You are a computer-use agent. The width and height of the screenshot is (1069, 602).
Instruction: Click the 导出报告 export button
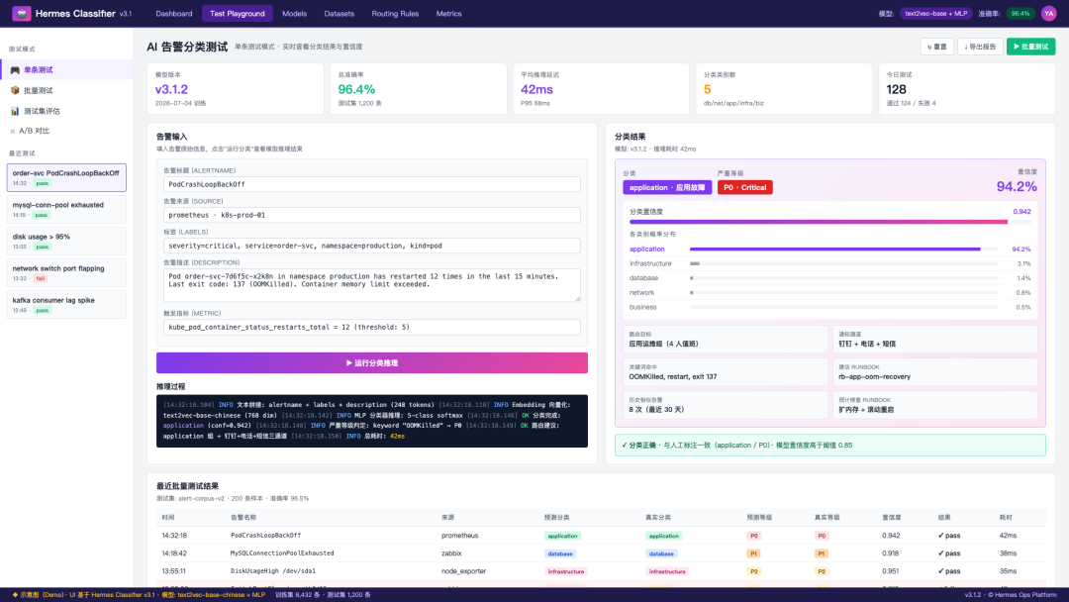tap(980, 47)
